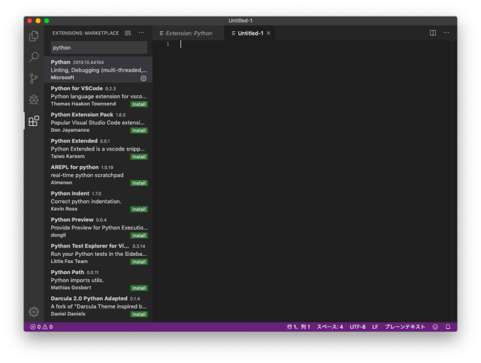
Task: Open the Extensions panel more actions menu
Action: (x=141, y=33)
